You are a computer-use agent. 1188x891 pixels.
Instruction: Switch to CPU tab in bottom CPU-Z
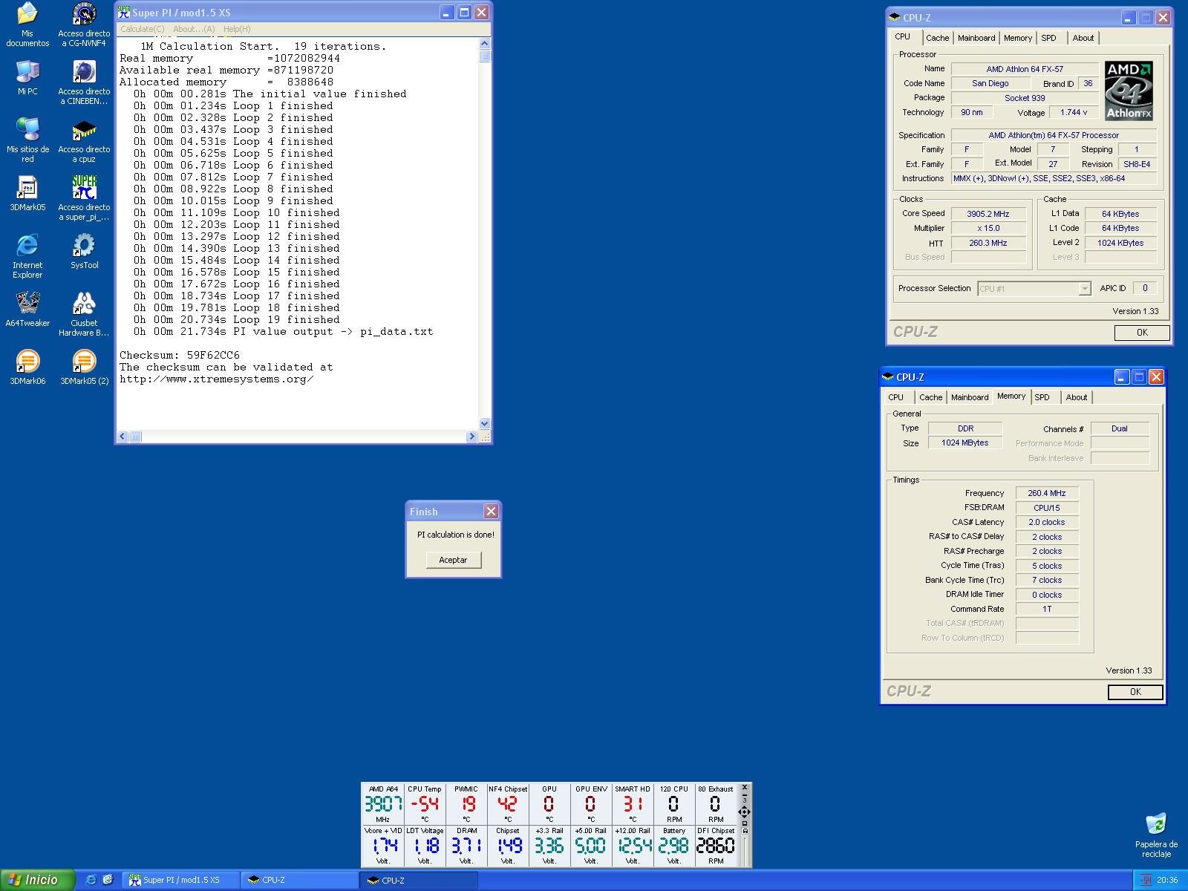point(896,397)
